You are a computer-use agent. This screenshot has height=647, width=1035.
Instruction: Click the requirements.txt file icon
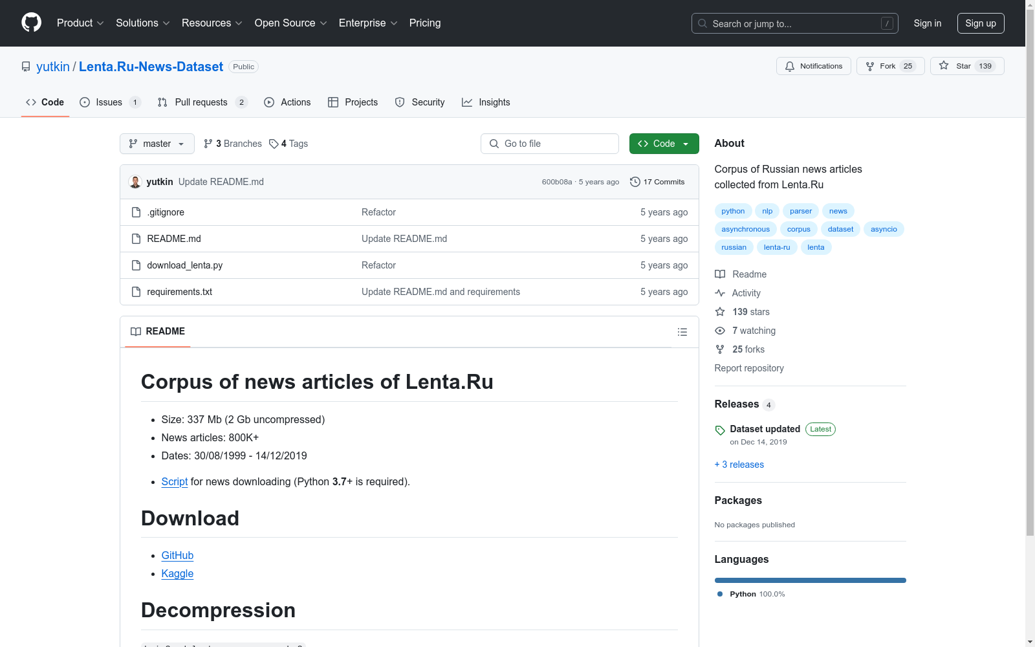pyautogui.click(x=136, y=292)
